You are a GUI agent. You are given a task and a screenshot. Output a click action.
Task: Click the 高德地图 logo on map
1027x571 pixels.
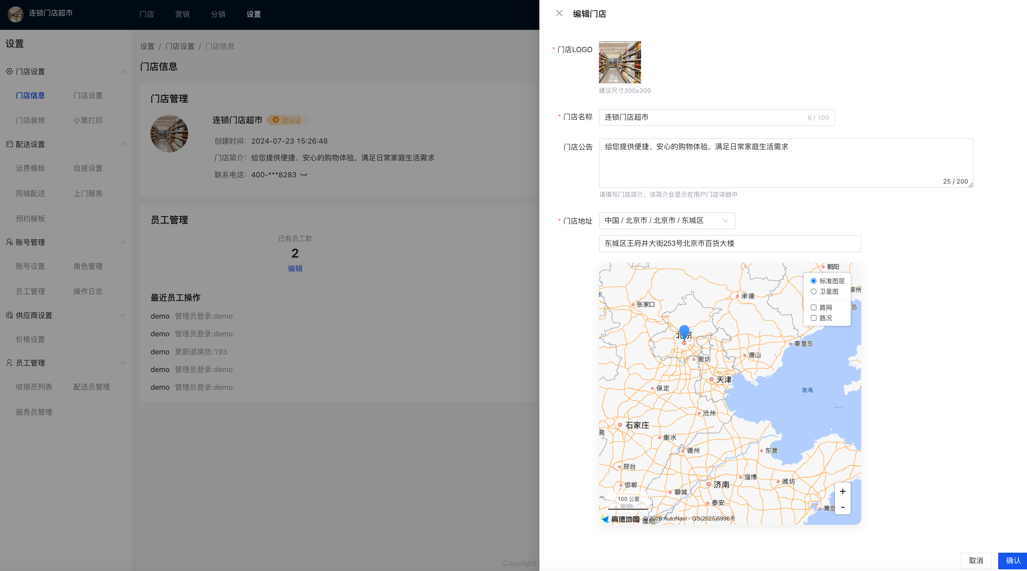point(620,519)
